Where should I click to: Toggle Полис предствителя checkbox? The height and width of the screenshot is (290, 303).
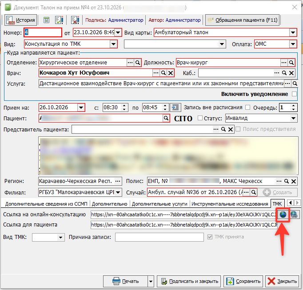pos(238,129)
